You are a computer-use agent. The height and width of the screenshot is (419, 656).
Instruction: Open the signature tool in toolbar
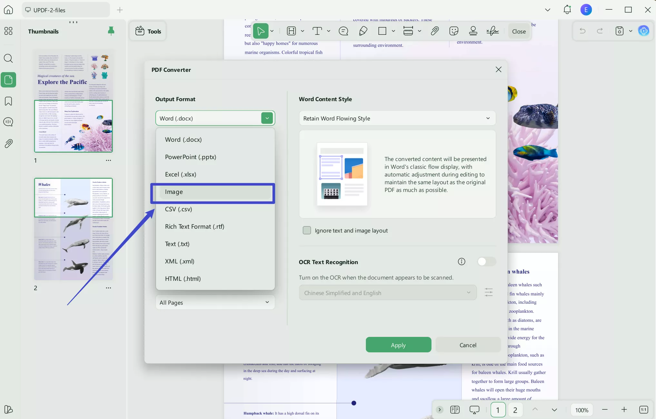[x=492, y=31]
